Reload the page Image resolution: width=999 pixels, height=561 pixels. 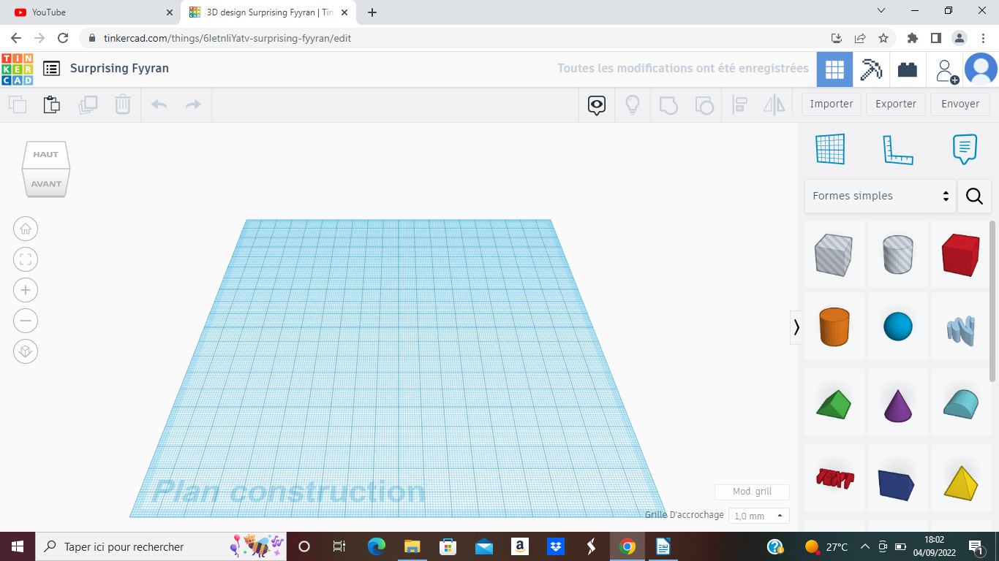(x=63, y=38)
